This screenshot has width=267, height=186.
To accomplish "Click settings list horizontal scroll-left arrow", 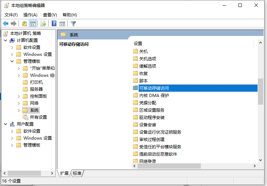I will (134, 166).
